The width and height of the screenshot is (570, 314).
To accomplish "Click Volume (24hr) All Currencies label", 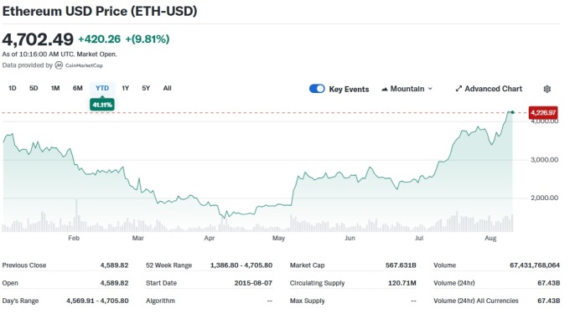I will point(476,301).
